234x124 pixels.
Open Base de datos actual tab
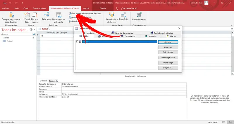pyautogui.click(x=123, y=33)
